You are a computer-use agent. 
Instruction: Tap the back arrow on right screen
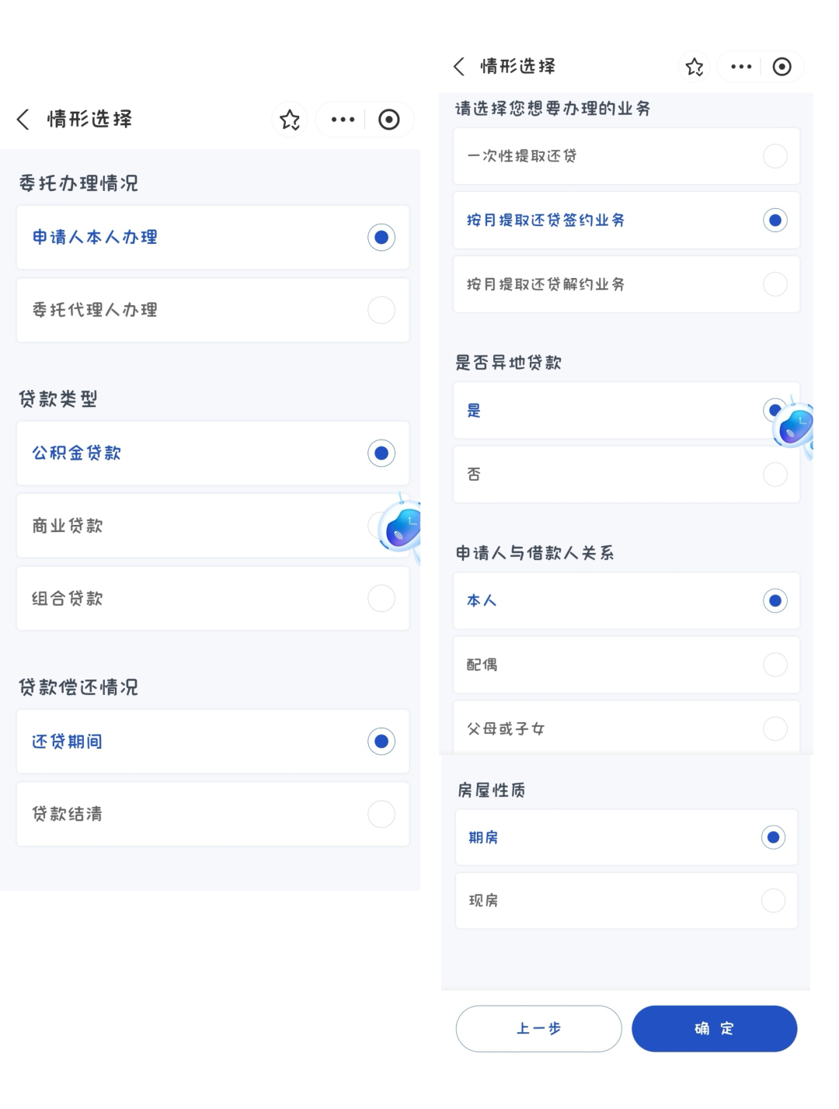[x=459, y=67]
